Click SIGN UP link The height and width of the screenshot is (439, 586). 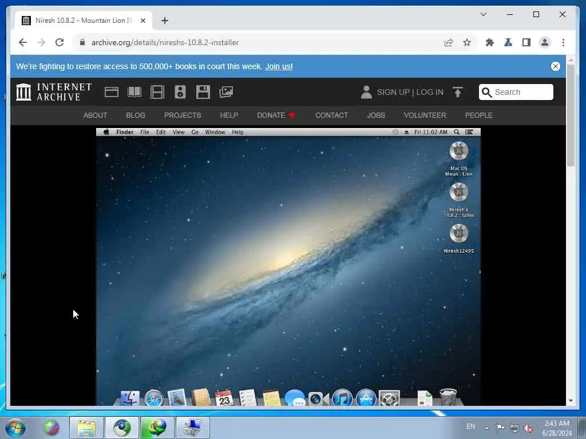(x=393, y=92)
